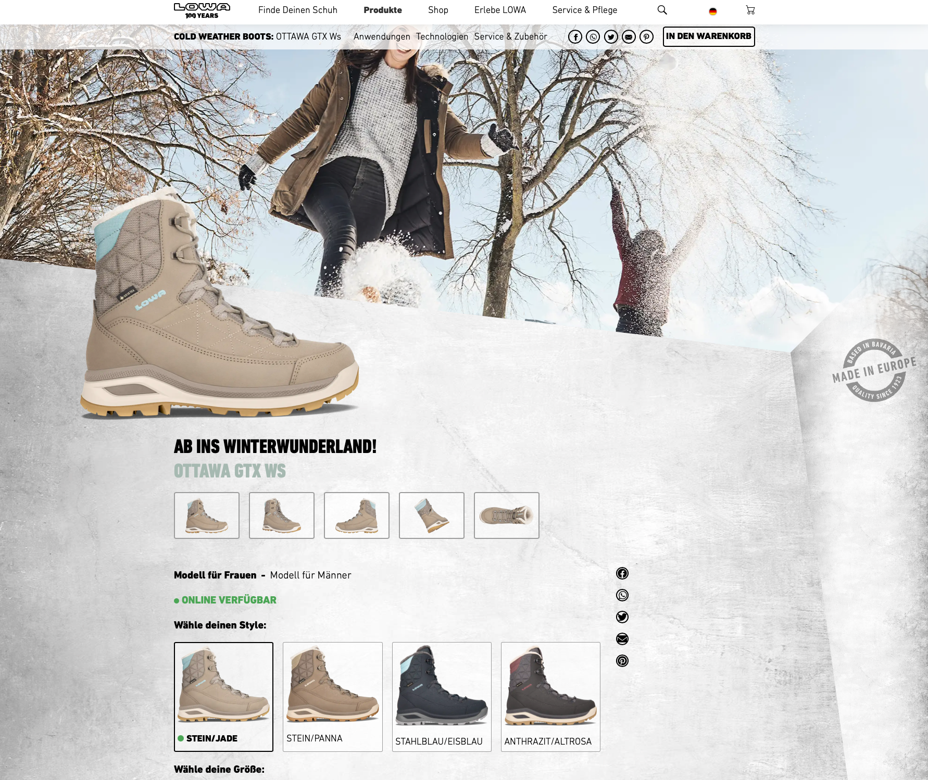Share on Twitter from sub-navigation bar
This screenshot has width=928, height=780.
coord(611,36)
